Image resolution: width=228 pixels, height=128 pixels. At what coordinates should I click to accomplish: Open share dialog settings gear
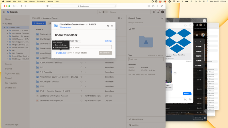(108, 26)
